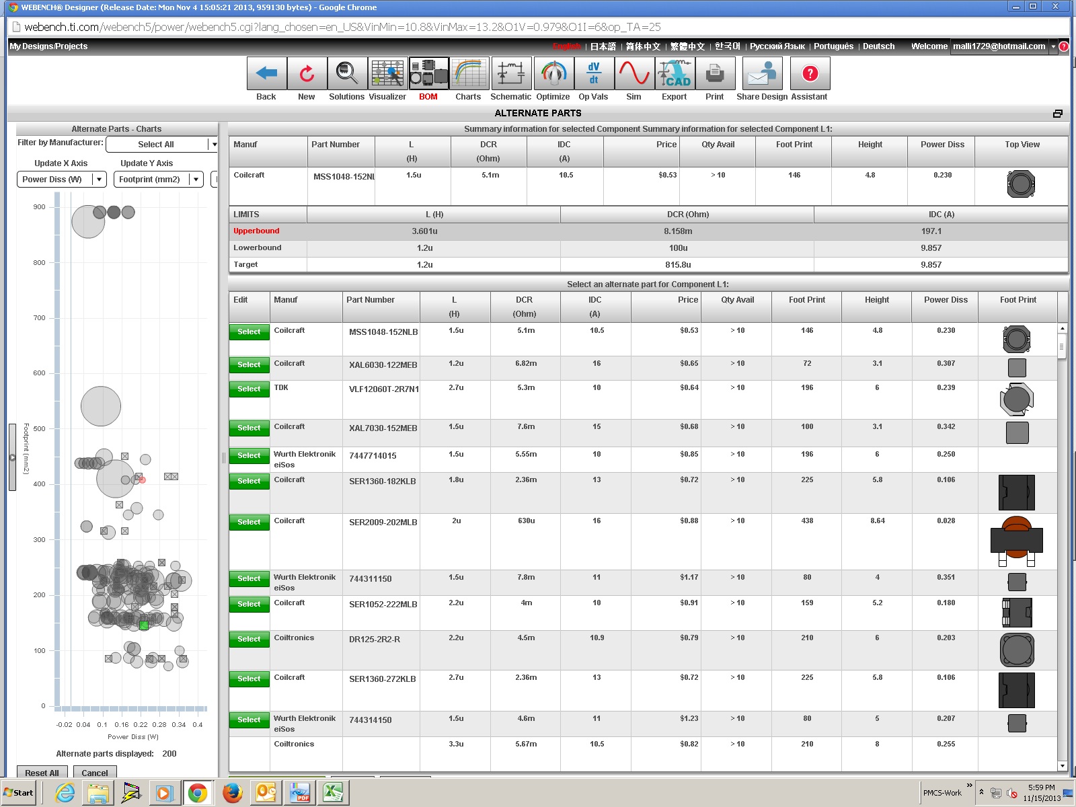Open the Assistant help icon
The width and height of the screenshot is (1076, 807).
pos(810,73)
